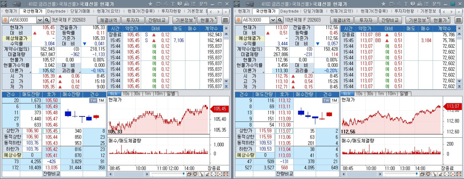This screenshot has width=464, height=179.
Task: Open 기본정보 dropdown button in 3년국채 window
Action: click(x=184, y=20)
